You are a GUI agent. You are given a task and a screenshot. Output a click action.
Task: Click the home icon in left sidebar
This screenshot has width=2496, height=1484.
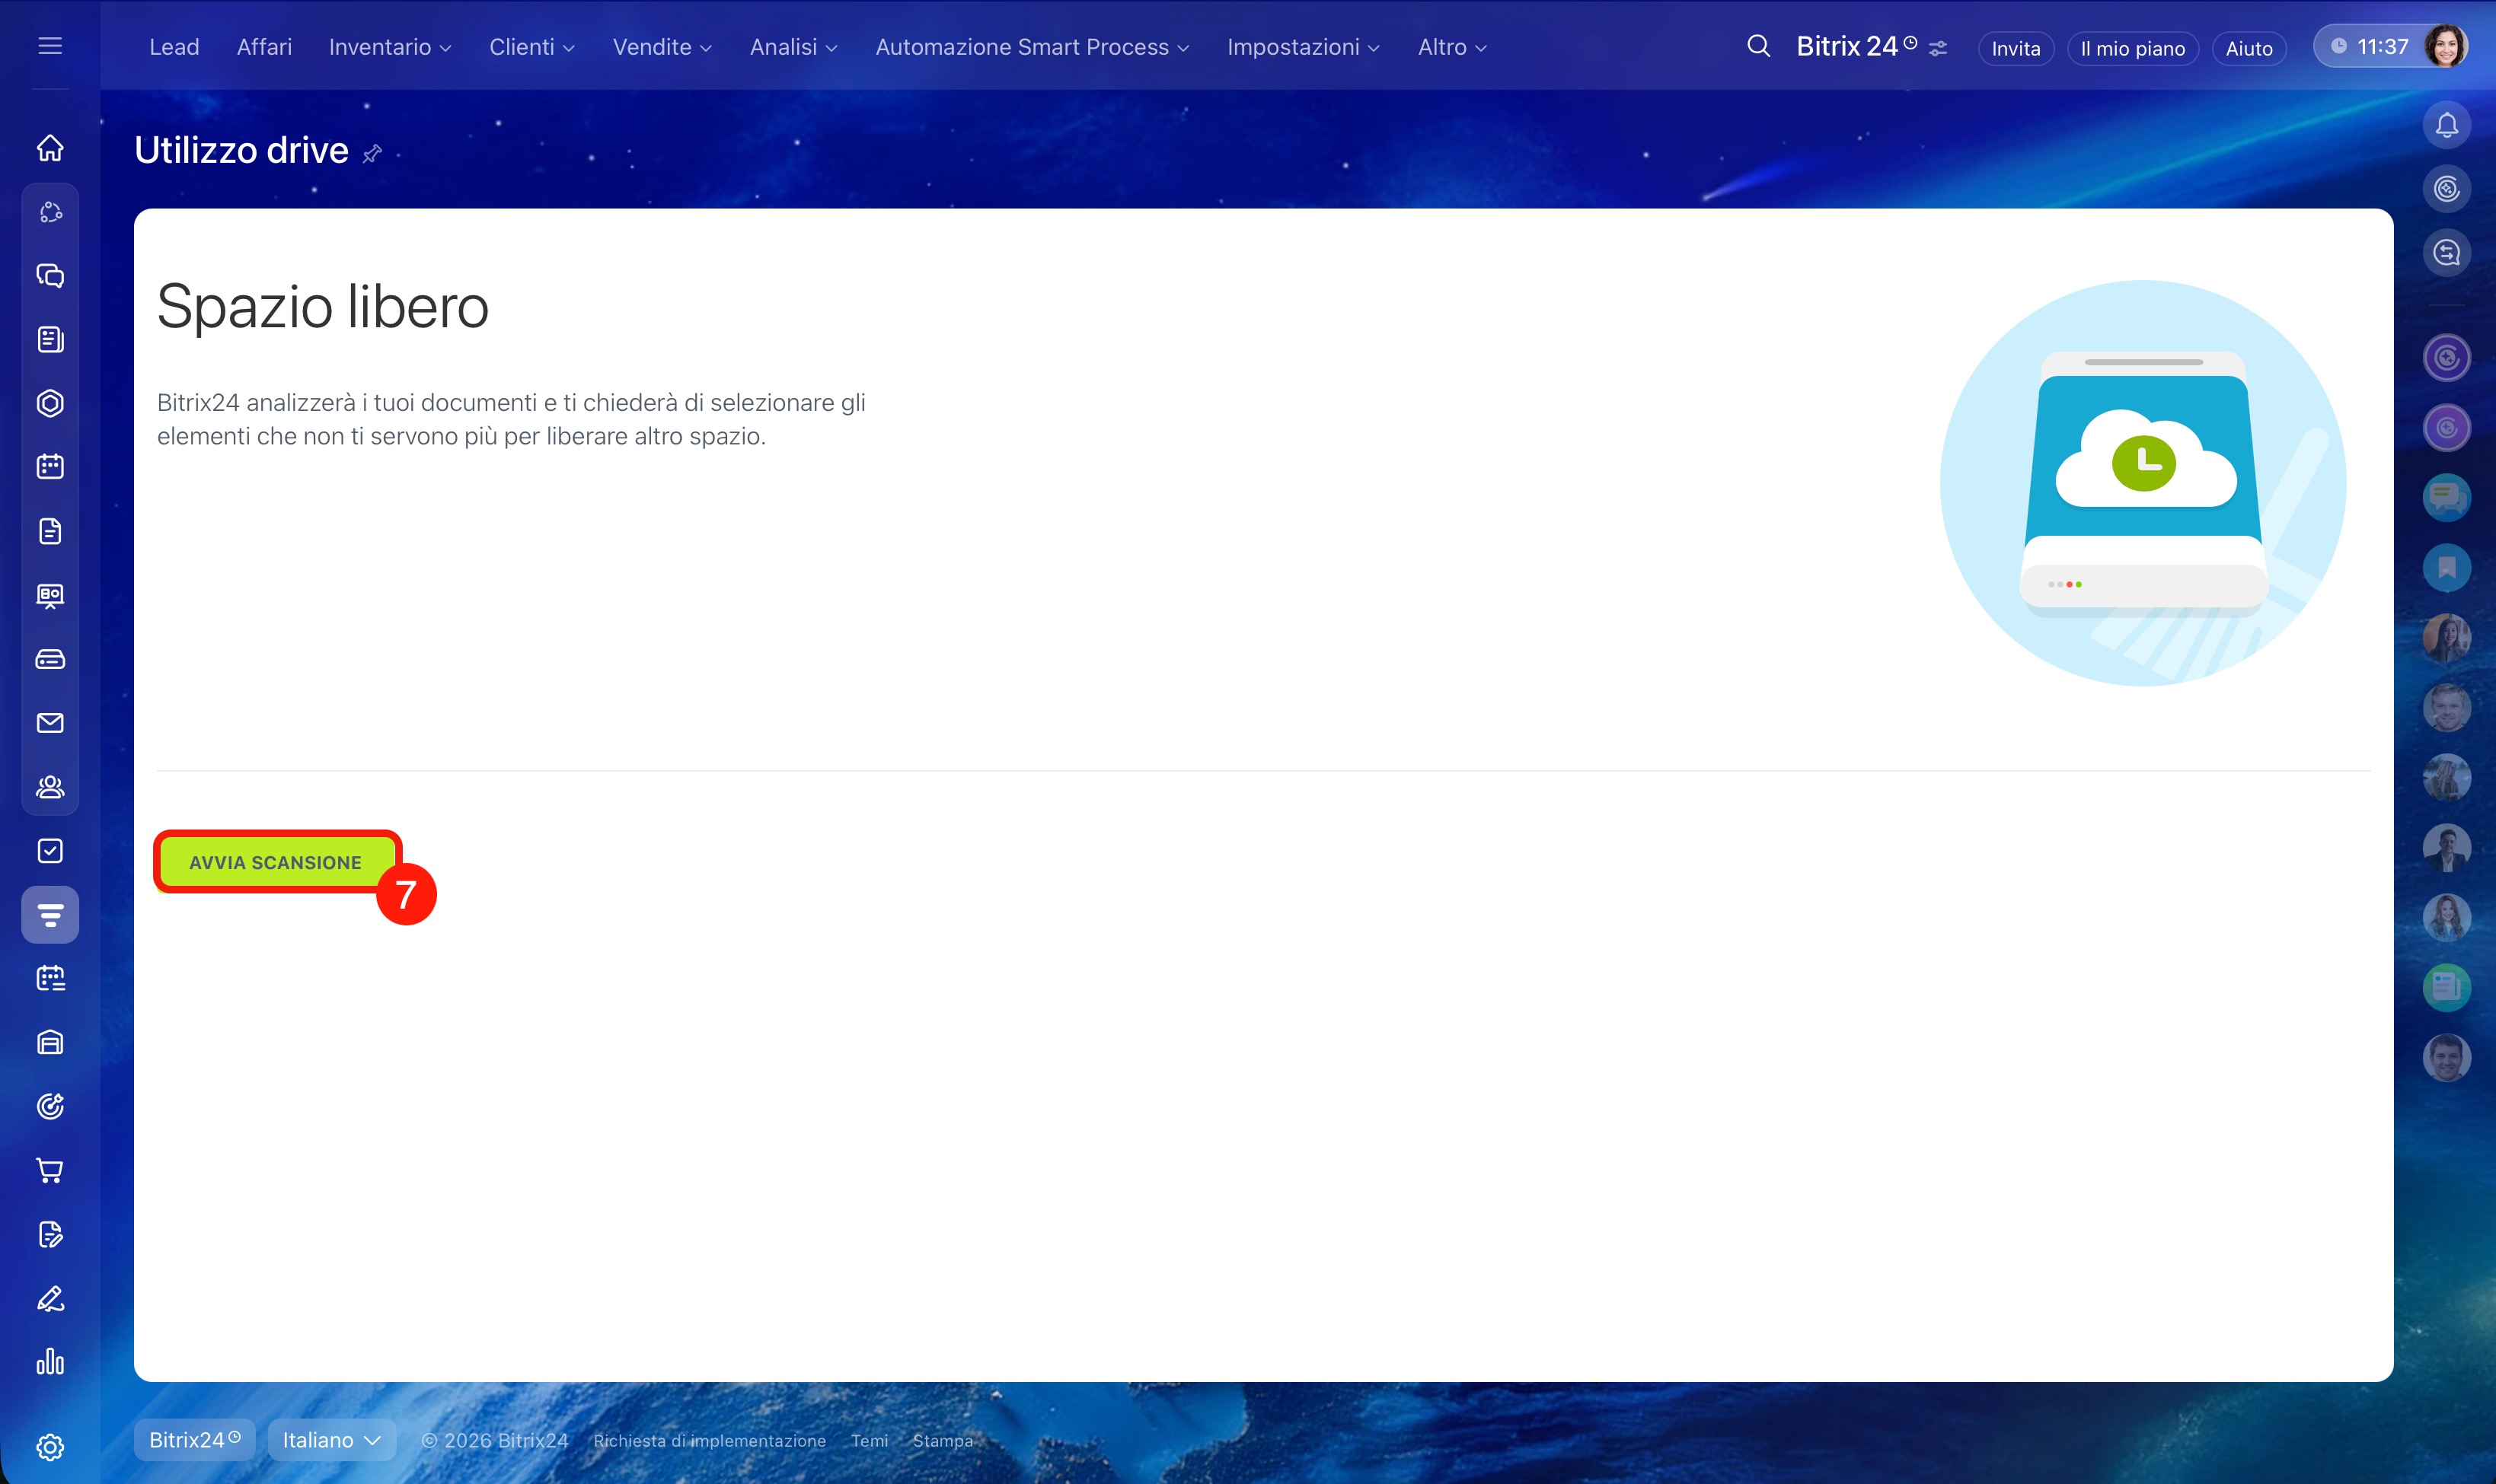[50, 148]
